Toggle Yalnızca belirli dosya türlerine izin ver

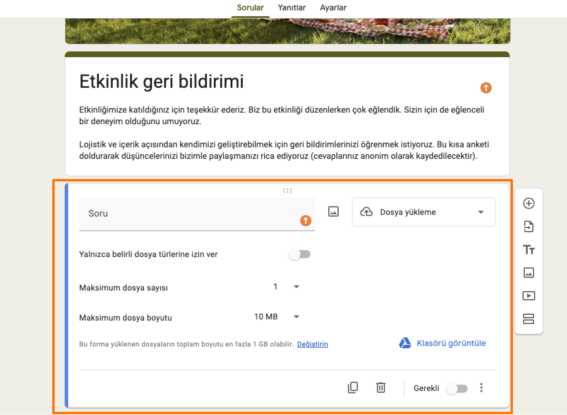tap(300, 254)
